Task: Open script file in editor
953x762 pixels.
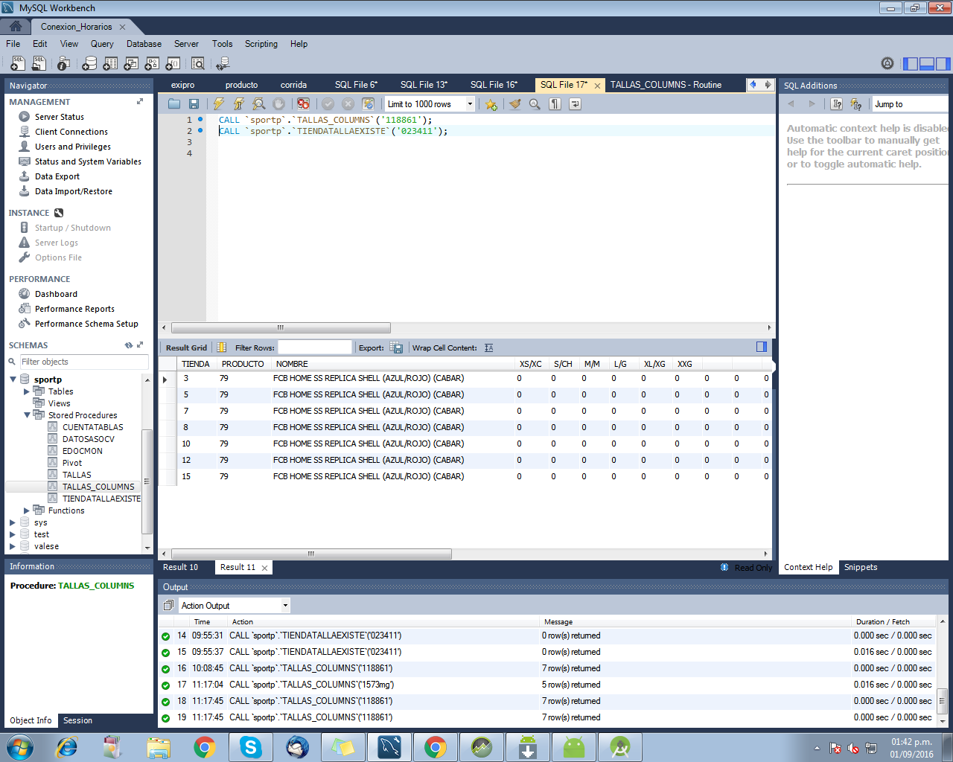Action: (174, 104)
